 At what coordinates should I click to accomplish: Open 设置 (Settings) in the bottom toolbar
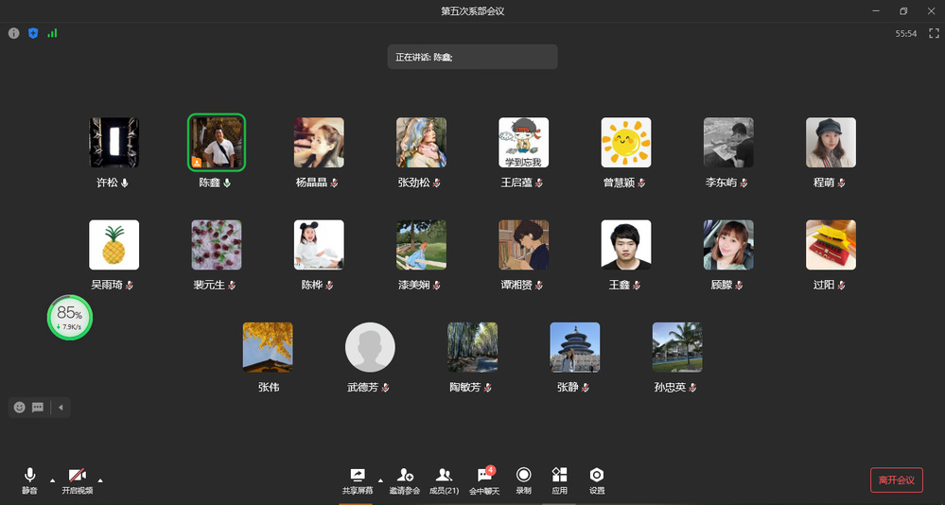pyautogui.click(x=596, y=479)
